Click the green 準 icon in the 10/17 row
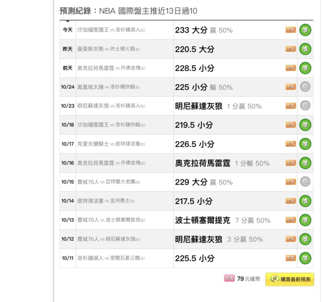This screenshot has height=302, width=324. click(305, 144)
